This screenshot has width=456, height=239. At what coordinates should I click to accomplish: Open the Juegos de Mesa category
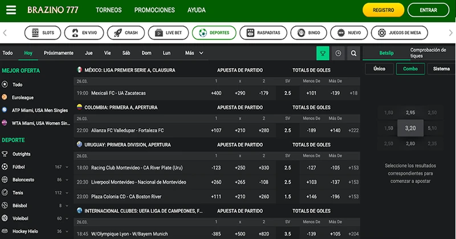tap(400, 33)
